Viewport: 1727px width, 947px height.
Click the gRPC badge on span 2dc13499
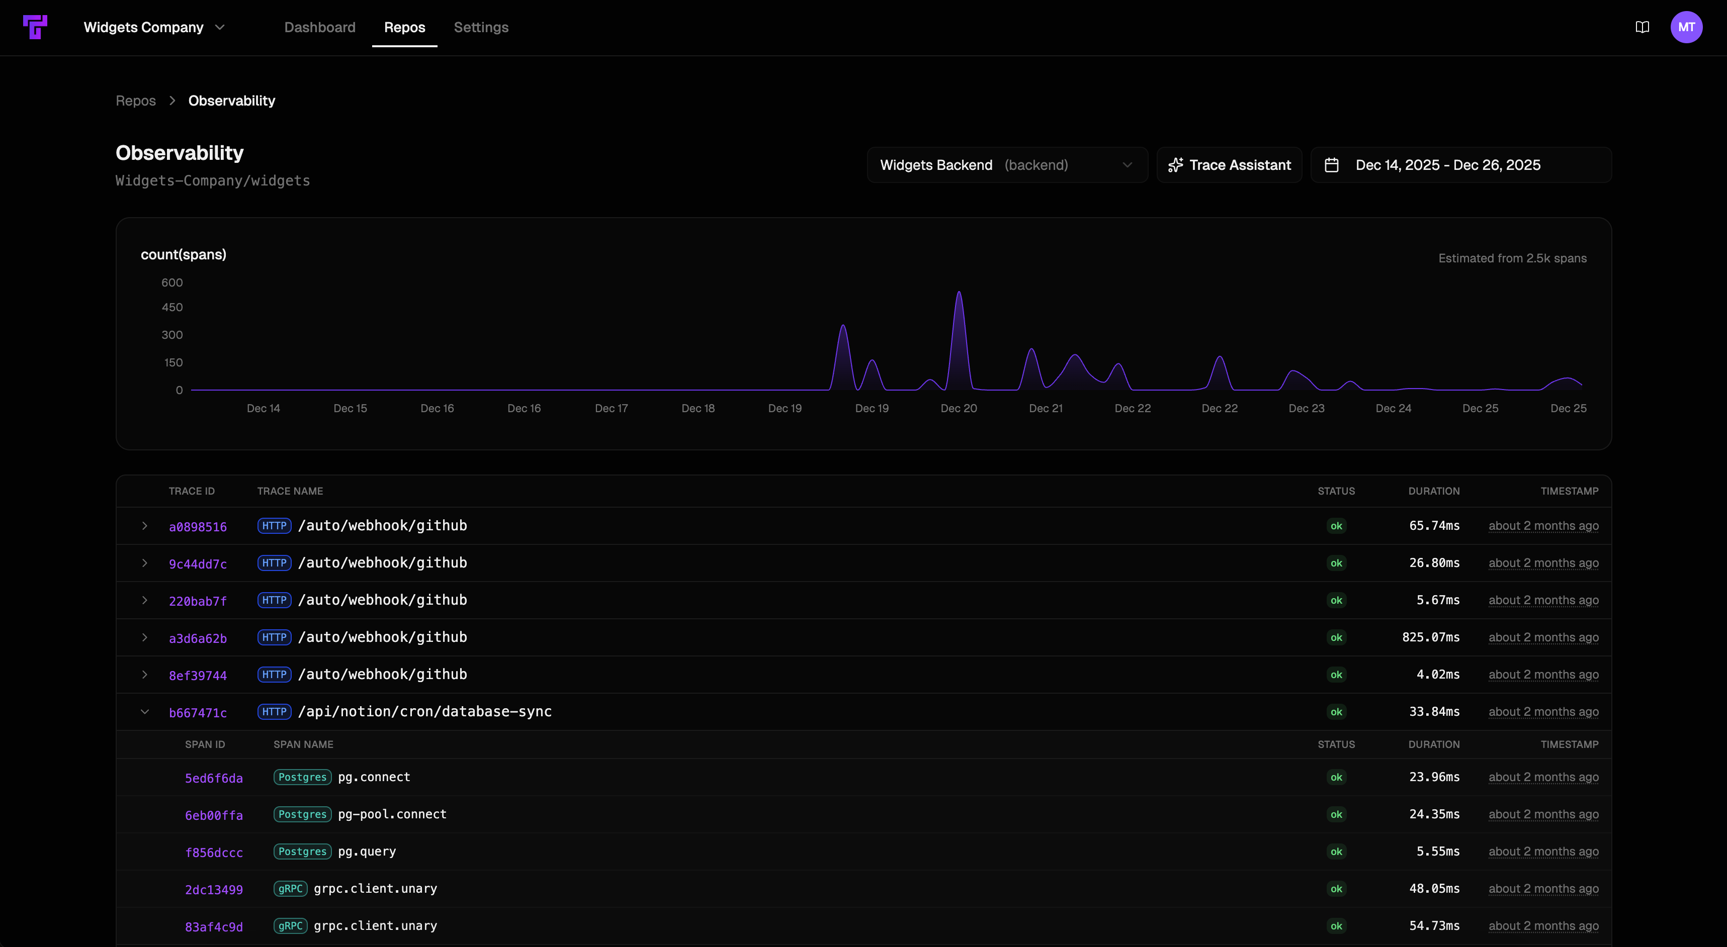290,889
